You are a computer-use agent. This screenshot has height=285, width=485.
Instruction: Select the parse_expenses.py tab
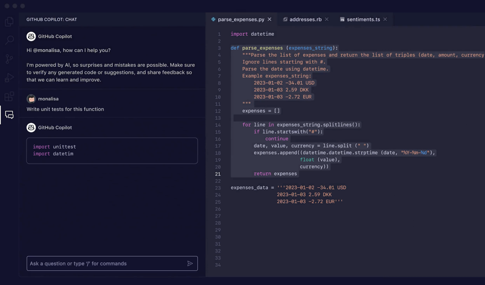pos(241,19)
